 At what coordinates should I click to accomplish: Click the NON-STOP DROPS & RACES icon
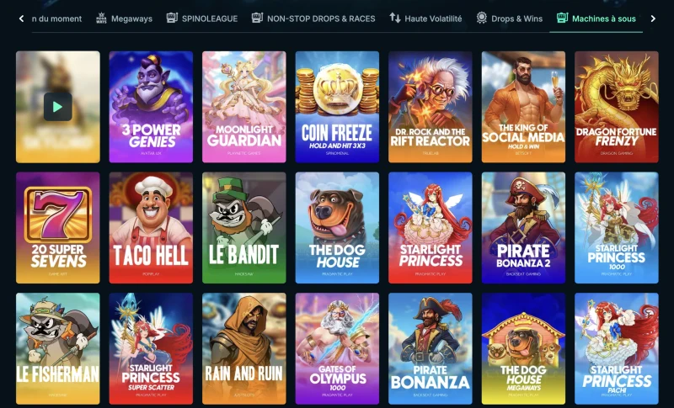coord(257,18)
